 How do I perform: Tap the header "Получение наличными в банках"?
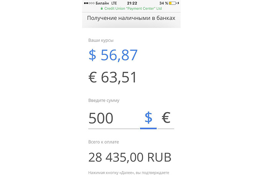(131, 18)
